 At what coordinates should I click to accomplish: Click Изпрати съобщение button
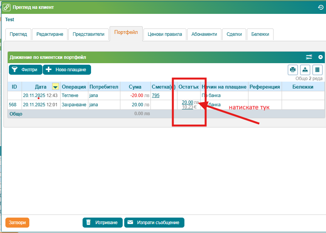(154, 223)
